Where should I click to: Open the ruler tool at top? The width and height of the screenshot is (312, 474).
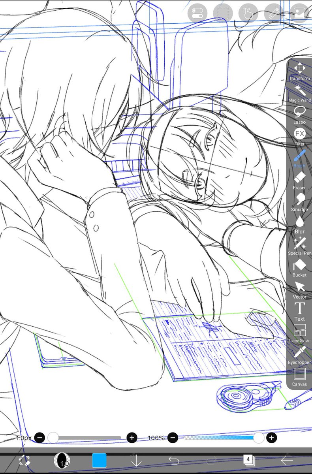click(x=274, y=13)
